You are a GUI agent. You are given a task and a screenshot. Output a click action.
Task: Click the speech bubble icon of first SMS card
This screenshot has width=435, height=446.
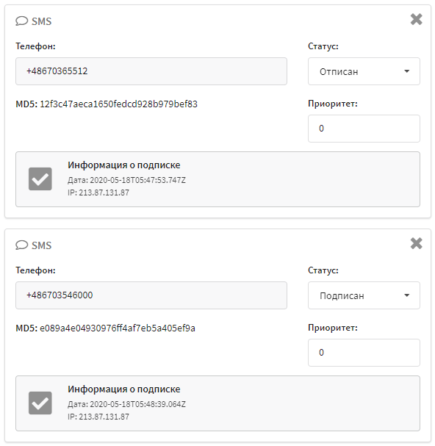point(21,21)
